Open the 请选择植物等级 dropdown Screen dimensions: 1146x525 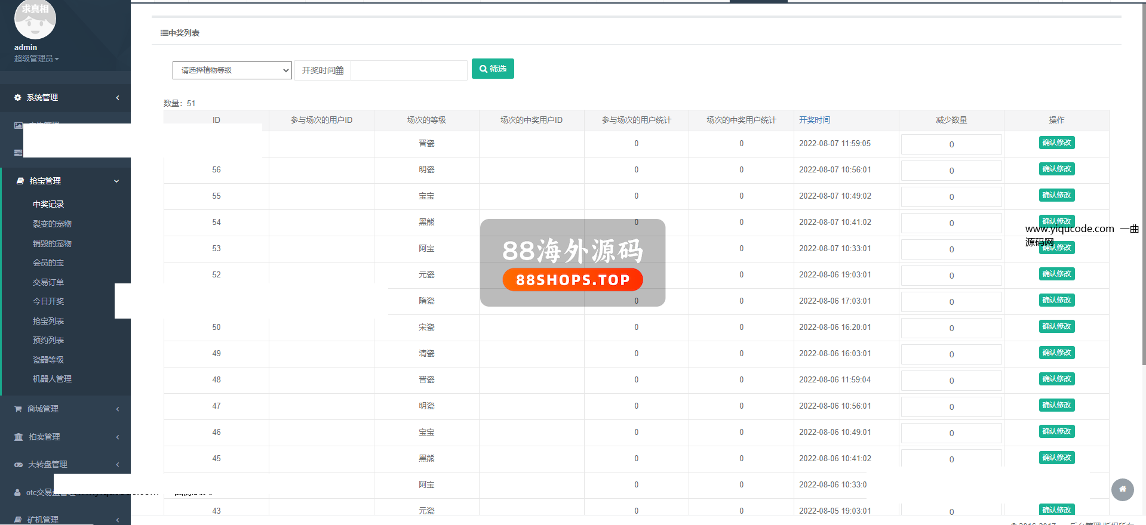tap(232, 70)
